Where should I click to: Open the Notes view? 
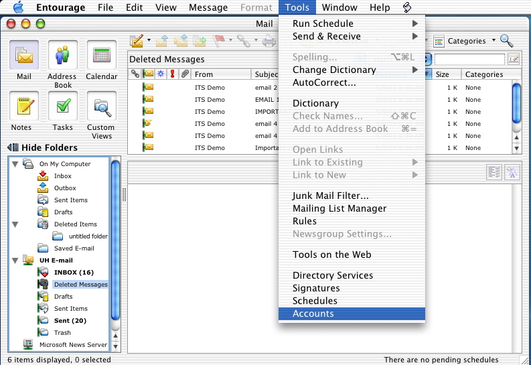23,106
